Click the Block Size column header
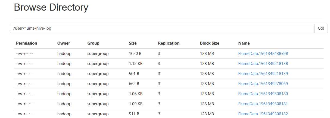This screenshot has width=330, height=118. [x=210, y=43]
